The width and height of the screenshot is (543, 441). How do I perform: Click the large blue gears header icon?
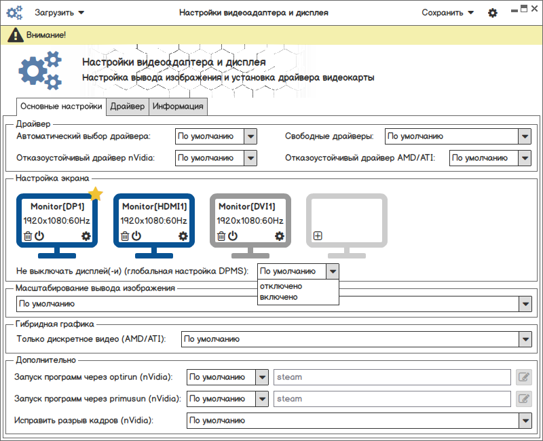point(40,71)
